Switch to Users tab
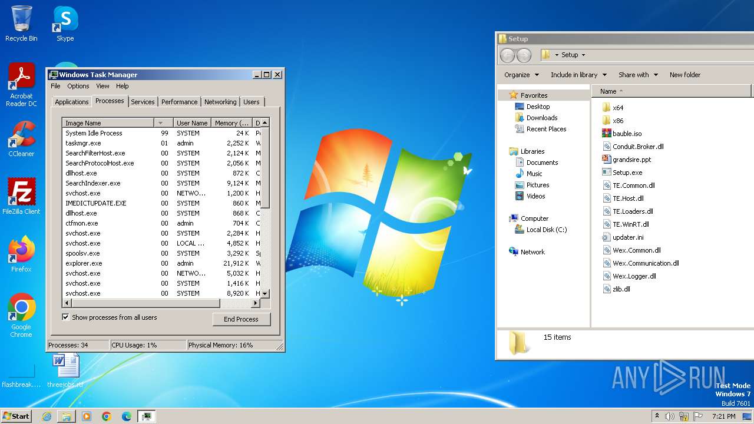The height and width of the screenshot is (424, 754). [x=252, y=102]
